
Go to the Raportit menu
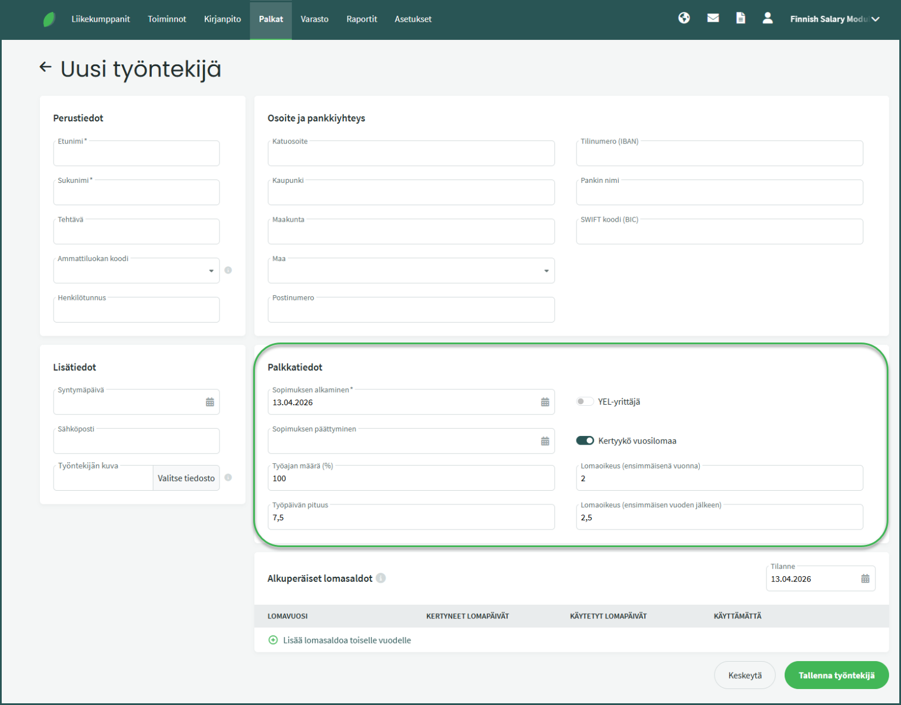(x=362, y=19)
